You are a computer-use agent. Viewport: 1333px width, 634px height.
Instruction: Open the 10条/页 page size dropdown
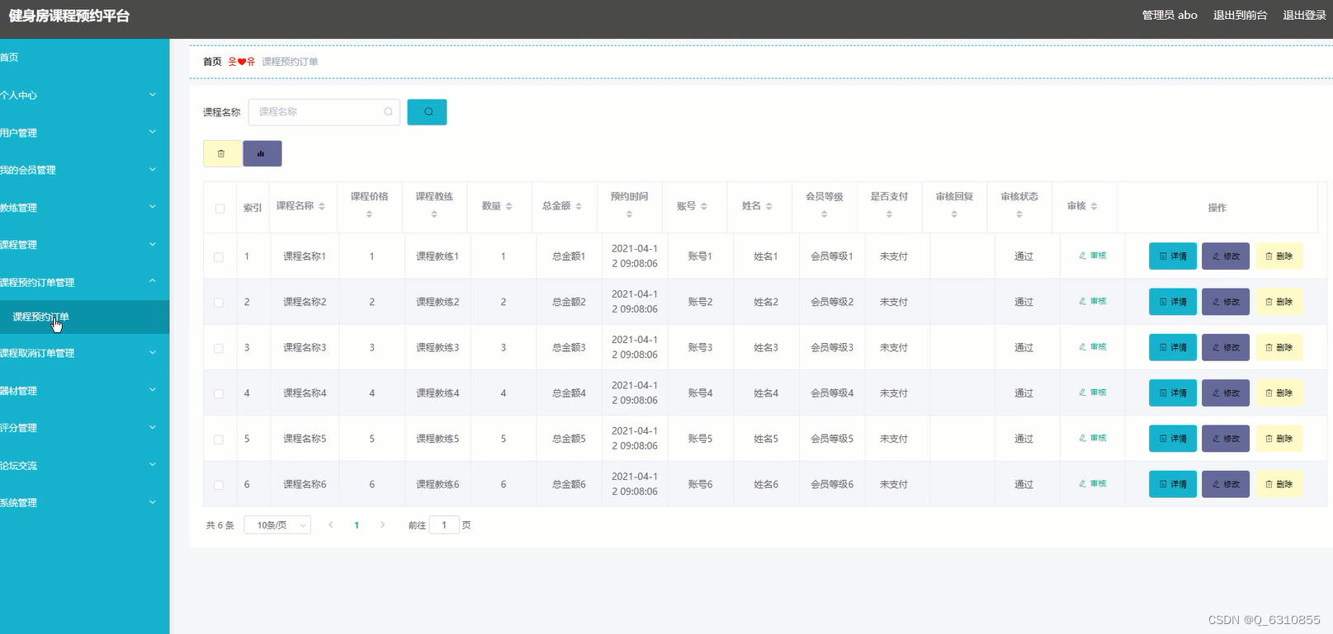pos(277,525)
